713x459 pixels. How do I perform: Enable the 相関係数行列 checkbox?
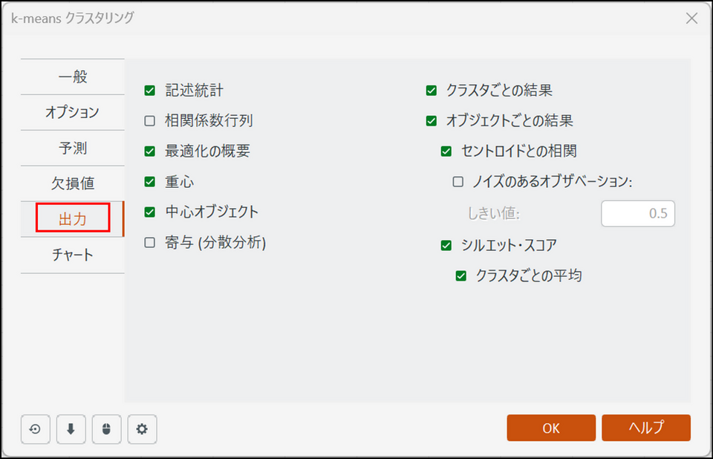[x=150, y=120]
